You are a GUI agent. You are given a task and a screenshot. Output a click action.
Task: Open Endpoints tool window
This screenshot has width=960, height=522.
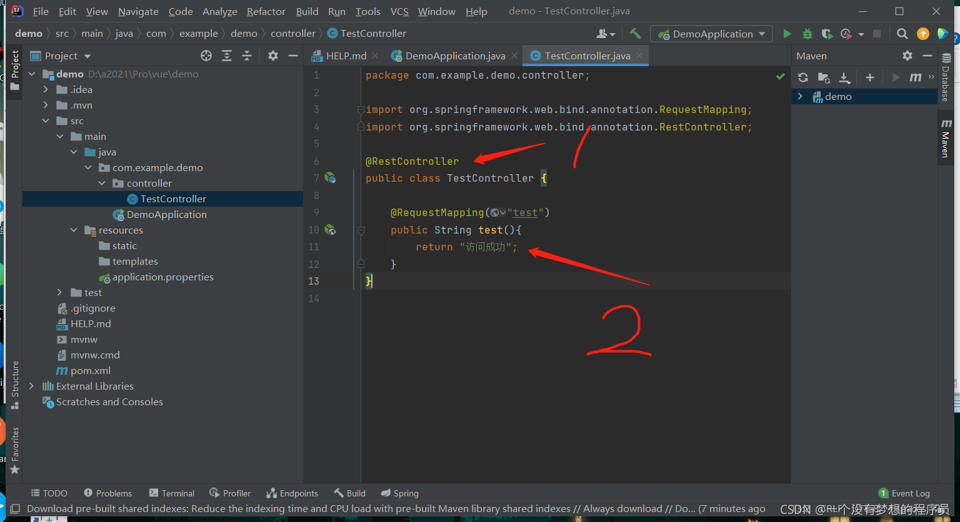click(292, 493)
